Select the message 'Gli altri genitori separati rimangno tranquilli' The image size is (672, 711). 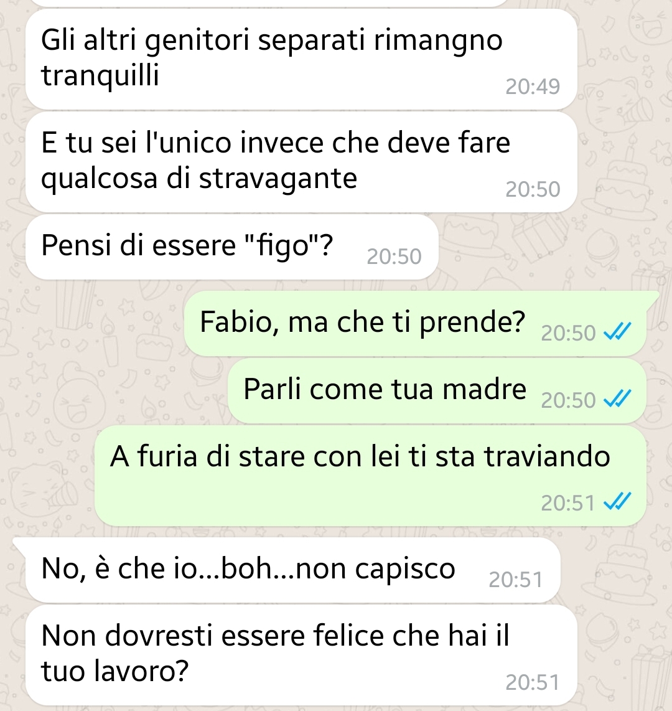[301, 59]
